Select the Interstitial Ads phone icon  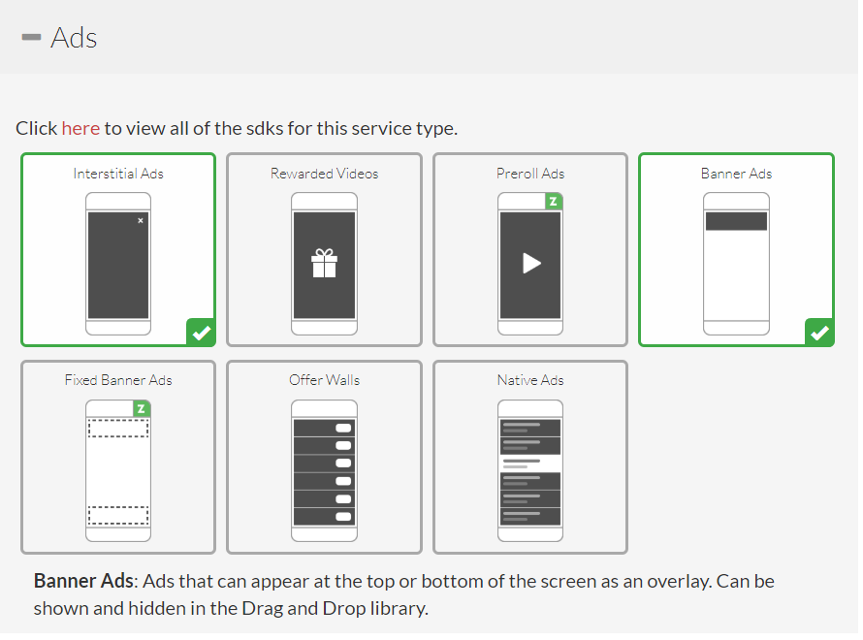click(x=117, y=262)
